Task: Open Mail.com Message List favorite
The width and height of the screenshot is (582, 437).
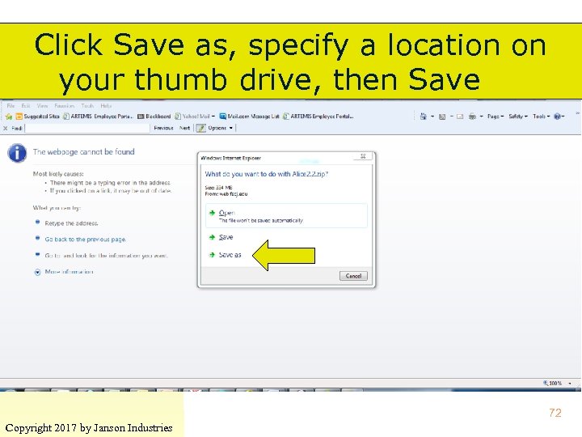Action: tap(250, 117)
